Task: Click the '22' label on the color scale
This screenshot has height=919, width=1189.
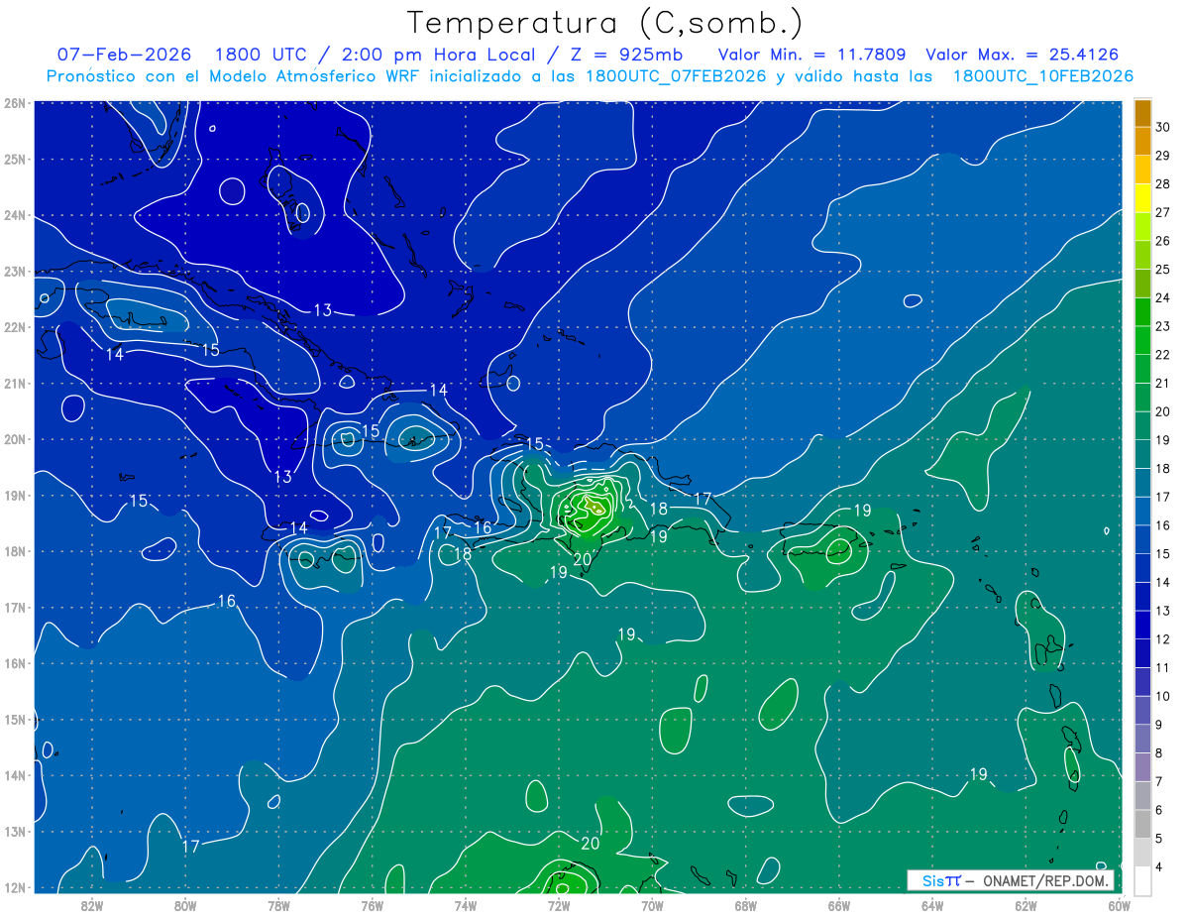Action: (x=1162, y=355)
